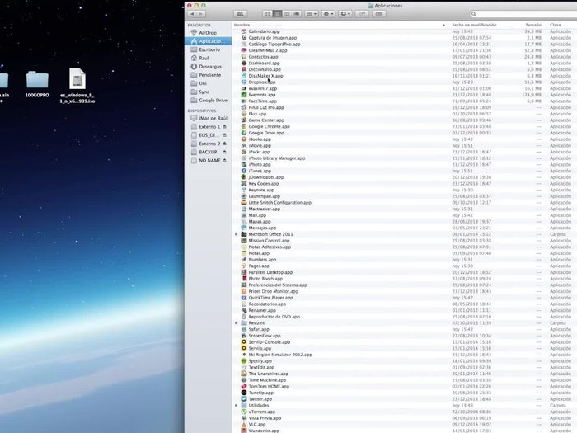
Task: Select the VLC.app cone icon
Action: 244,424
